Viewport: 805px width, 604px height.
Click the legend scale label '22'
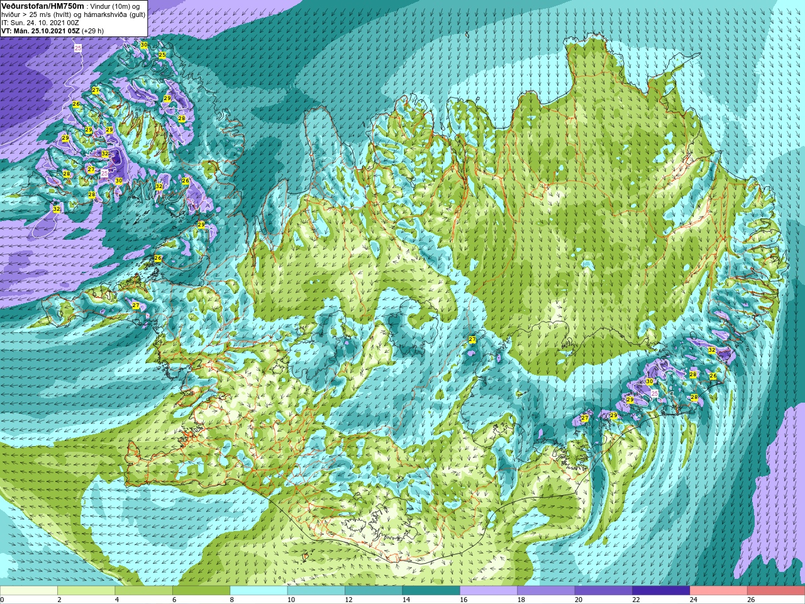pyautogui.click(x=636, y=600)
